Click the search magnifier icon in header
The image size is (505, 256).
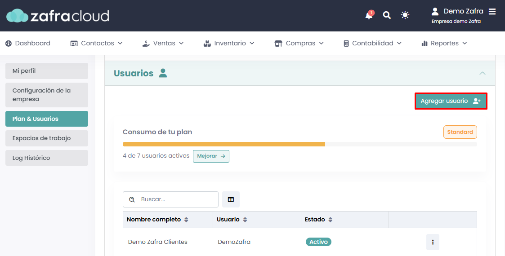click(387, 15)
